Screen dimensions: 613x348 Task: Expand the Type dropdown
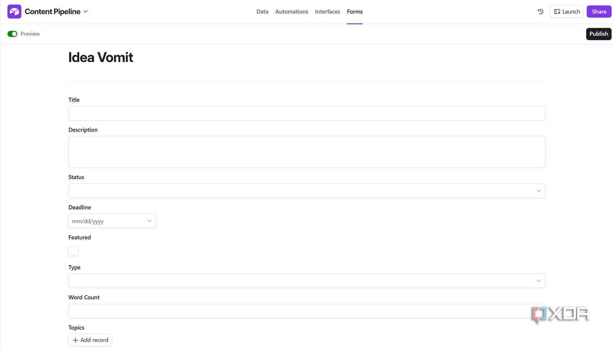pyautogui.click(x=538, y=281)
